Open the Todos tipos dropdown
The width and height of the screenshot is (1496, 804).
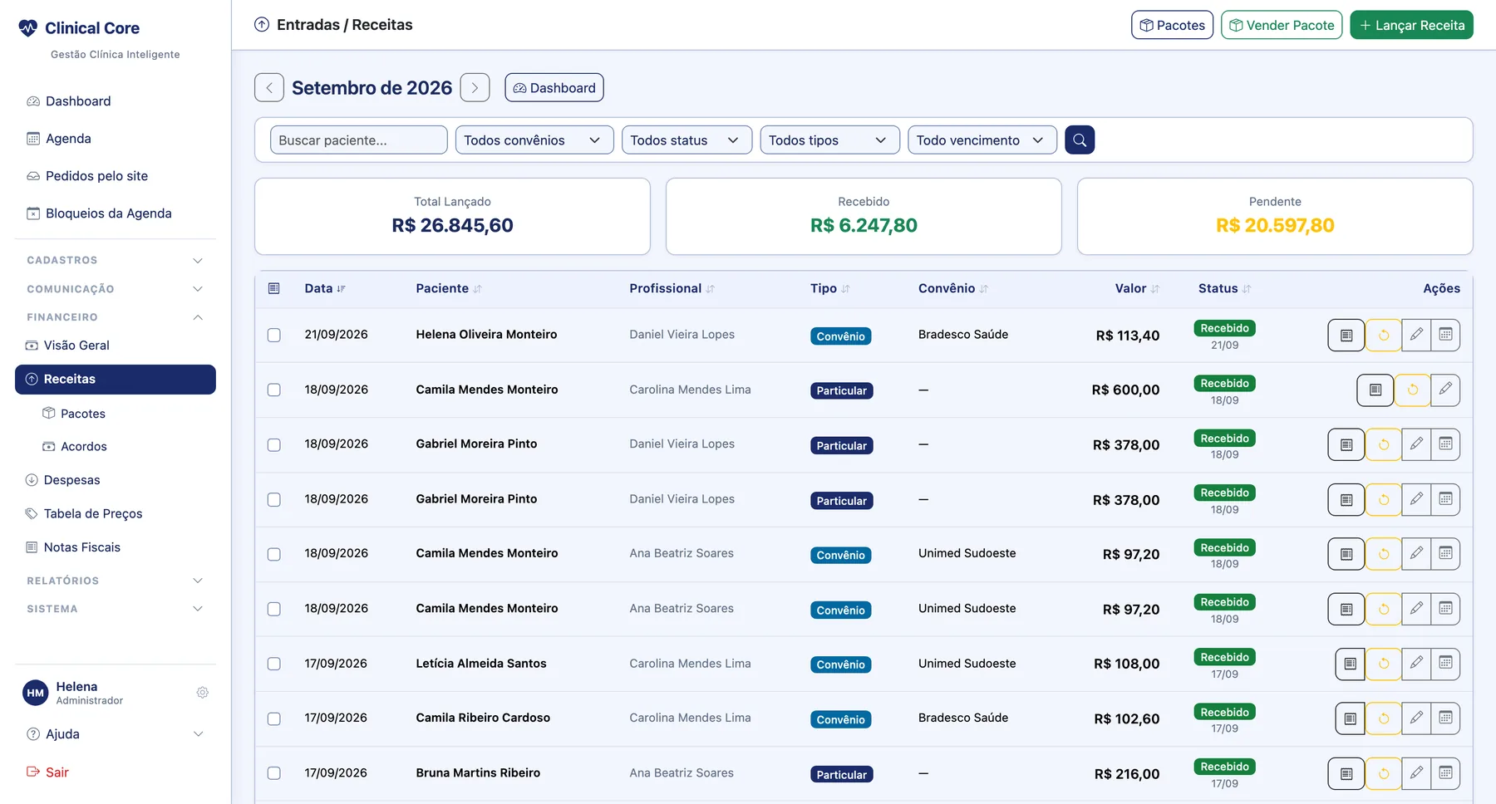pyautogui.click(x=829, y=140)
